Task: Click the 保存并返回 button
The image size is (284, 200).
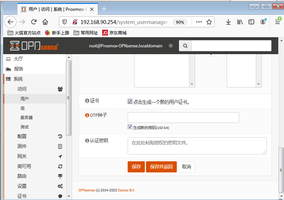Action: coord(161,167)
